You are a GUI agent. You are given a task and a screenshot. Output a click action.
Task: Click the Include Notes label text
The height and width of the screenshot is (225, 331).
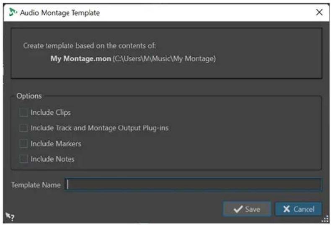point(52,159)
